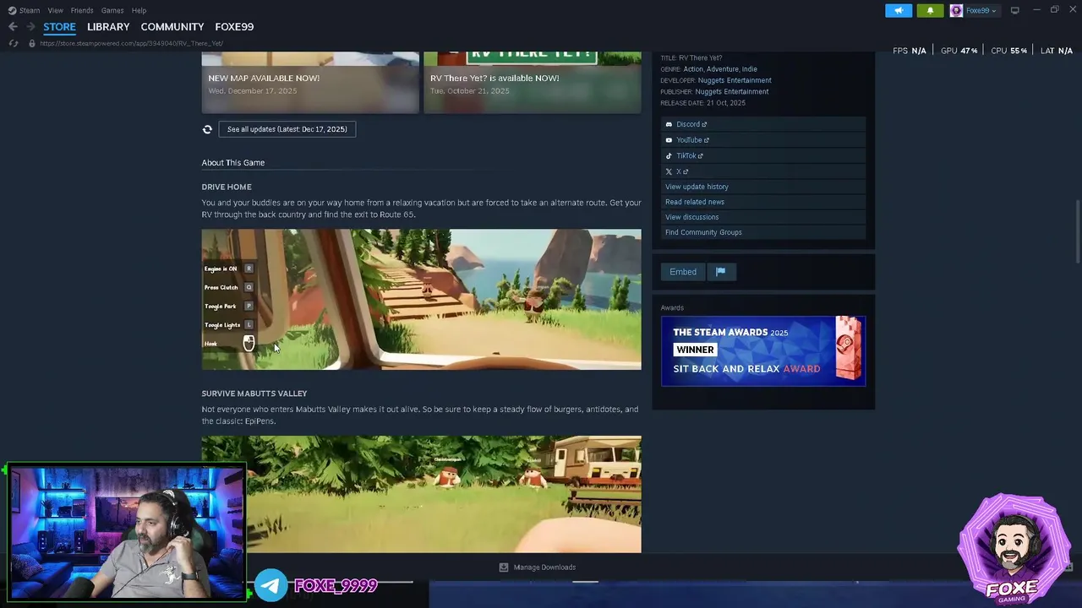Click the store page URL address
The image size is (1082, 608).
(132, 43)
